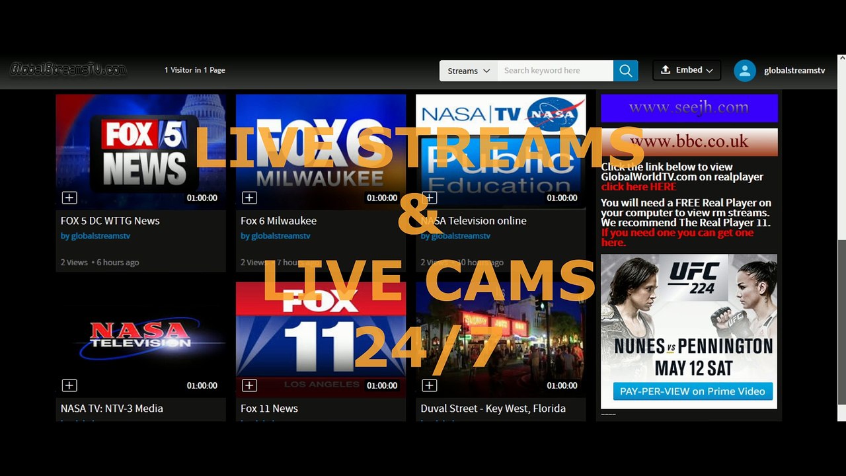The image size is (846, 476).
Task: Open Fox 11 Los Angeles thumbnail
Action: pyautogui.click(x=321, y=340)
